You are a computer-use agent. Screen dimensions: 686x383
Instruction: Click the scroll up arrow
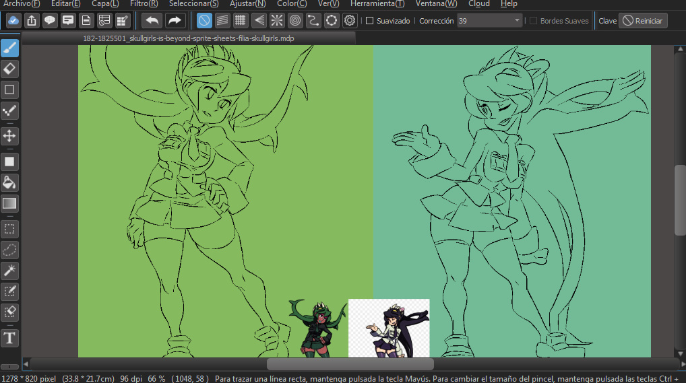coord(680,49)
